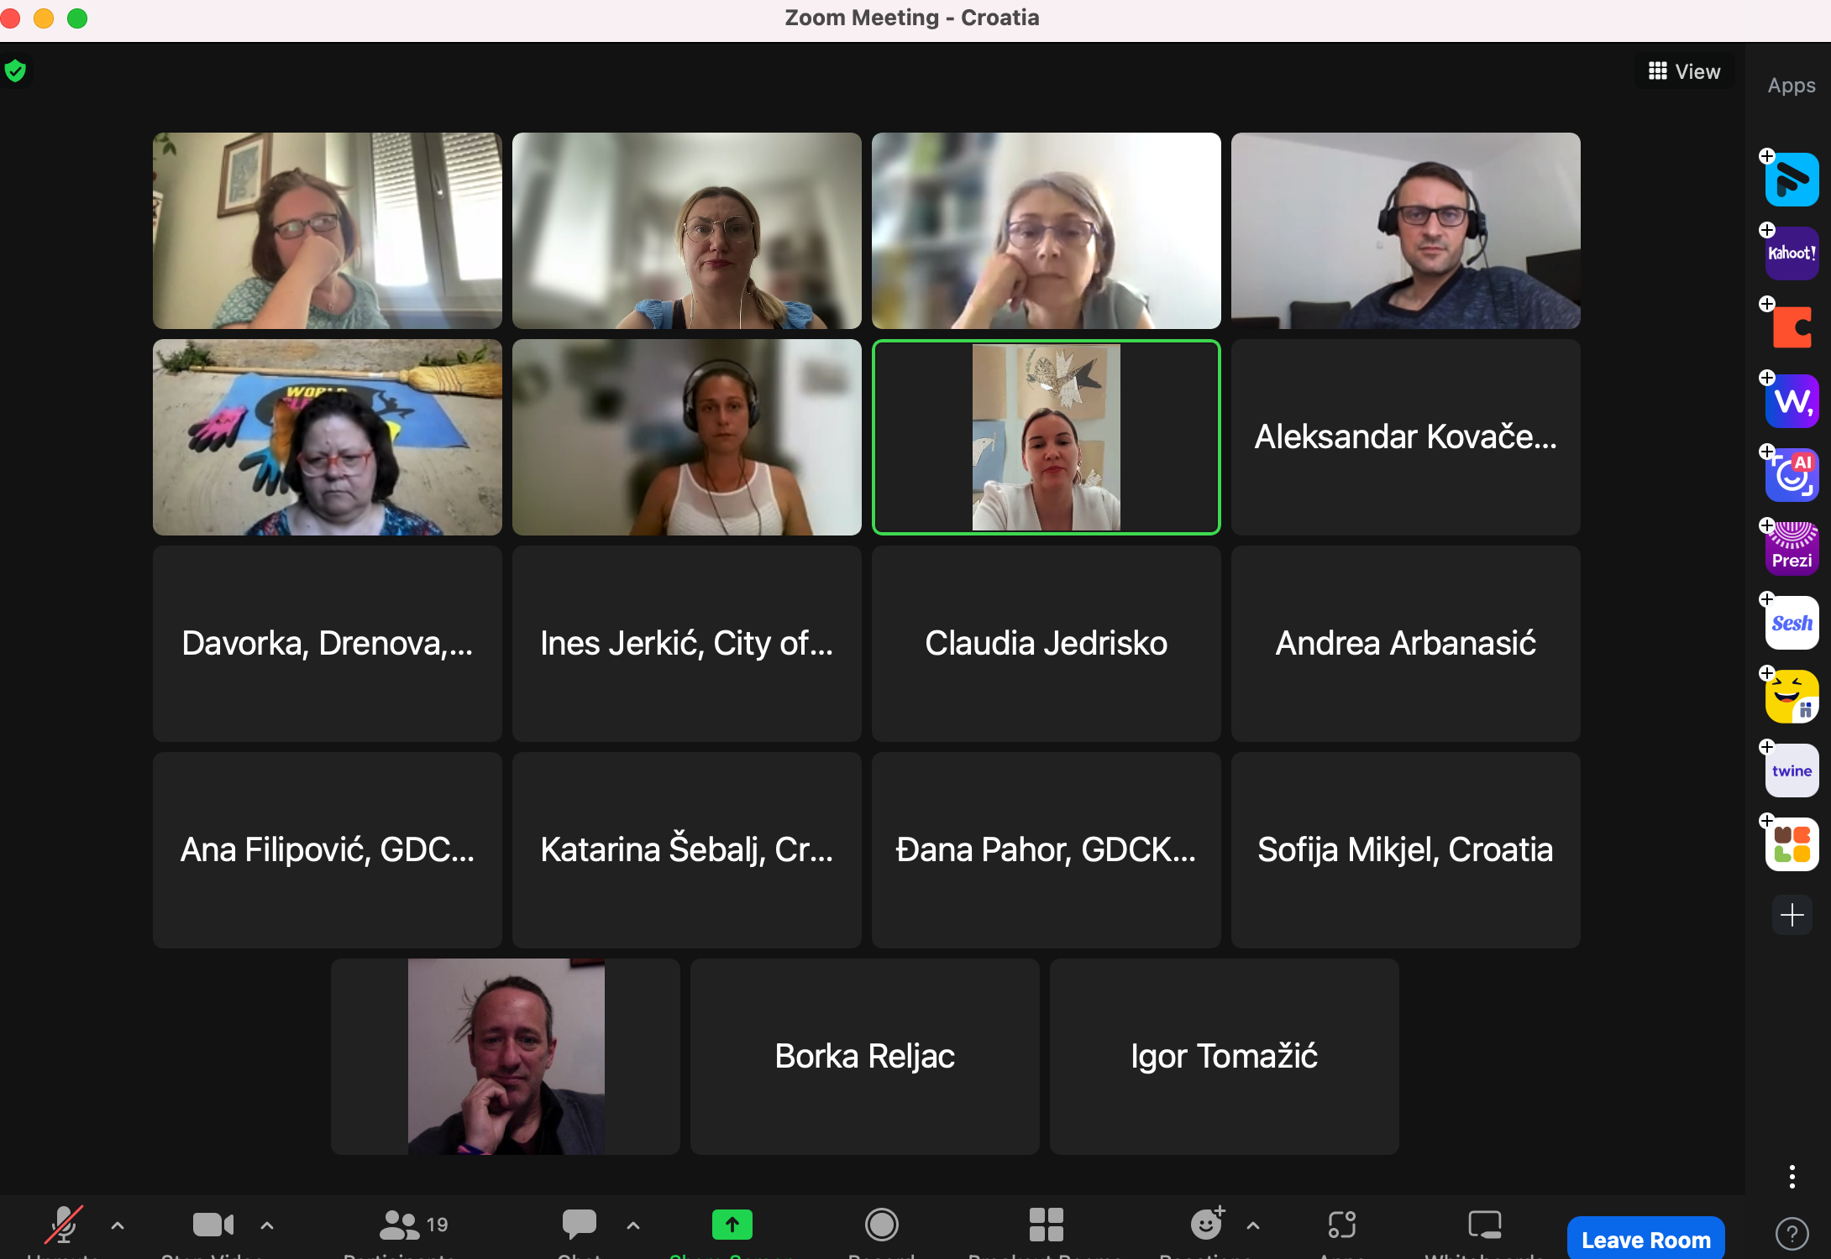The height and width of the screenshot is (1259, 1831).
Task: Select Claudia Jedrisko's participant tile
Action: (x=1046, y=644)
